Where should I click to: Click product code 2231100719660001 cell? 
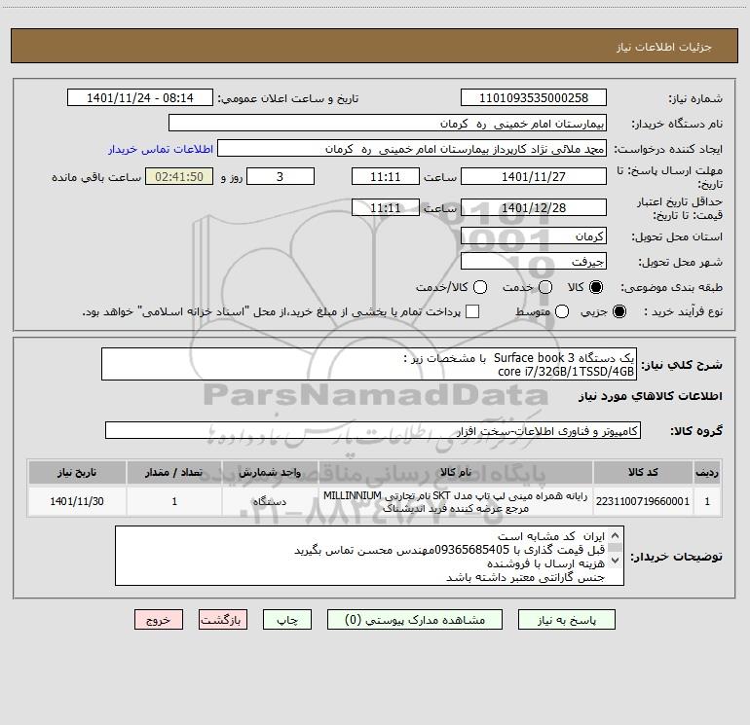pyautogui.click(x=643, y=501)
